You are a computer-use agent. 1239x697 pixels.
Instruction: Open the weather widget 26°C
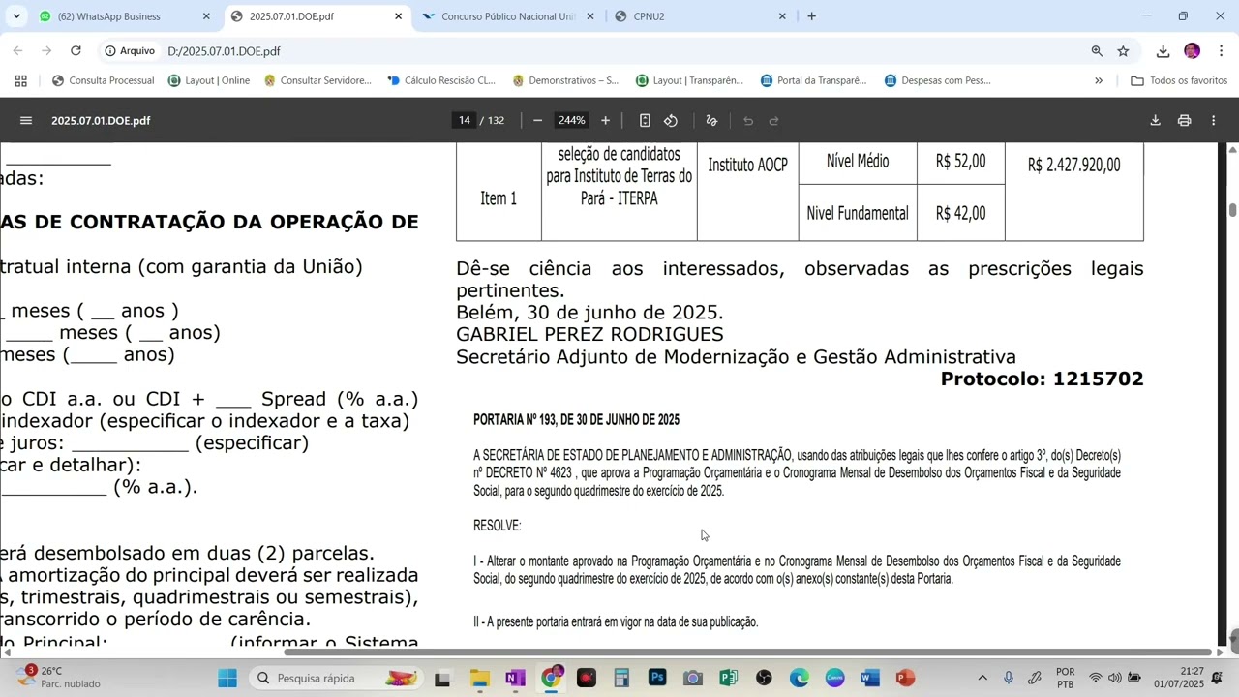[58, 677]
